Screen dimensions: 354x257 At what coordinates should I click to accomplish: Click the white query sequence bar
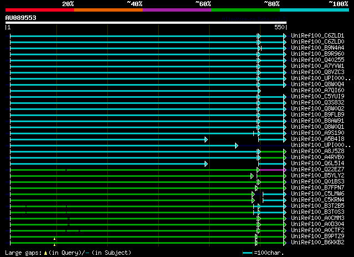point(146,23)
